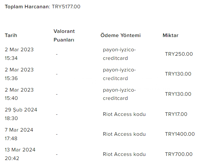This screenshot has width=216, height=163.
Task: Click the Tarih column header
Action: point(11,35)
